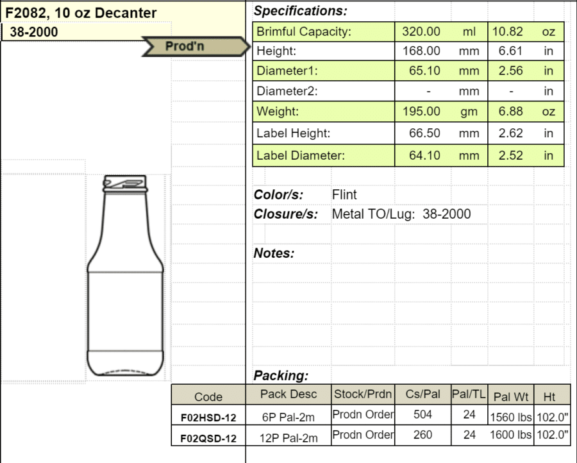
Task: Click the 102.0" height in F02HSD-12 row
Action: (553, 417)
